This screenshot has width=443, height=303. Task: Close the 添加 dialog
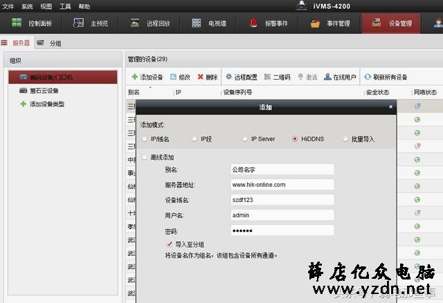[x=390, y=107]
